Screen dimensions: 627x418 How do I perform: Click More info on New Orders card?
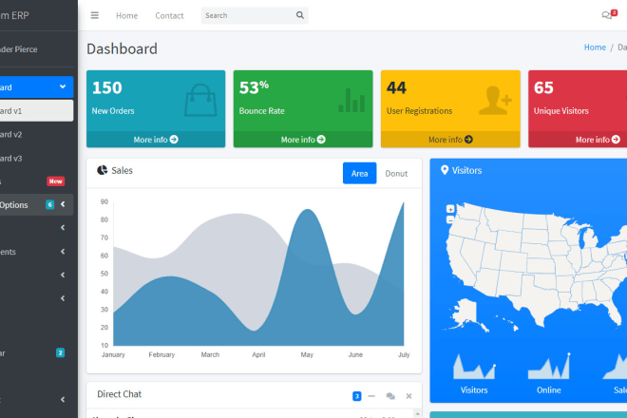(156, 140)
